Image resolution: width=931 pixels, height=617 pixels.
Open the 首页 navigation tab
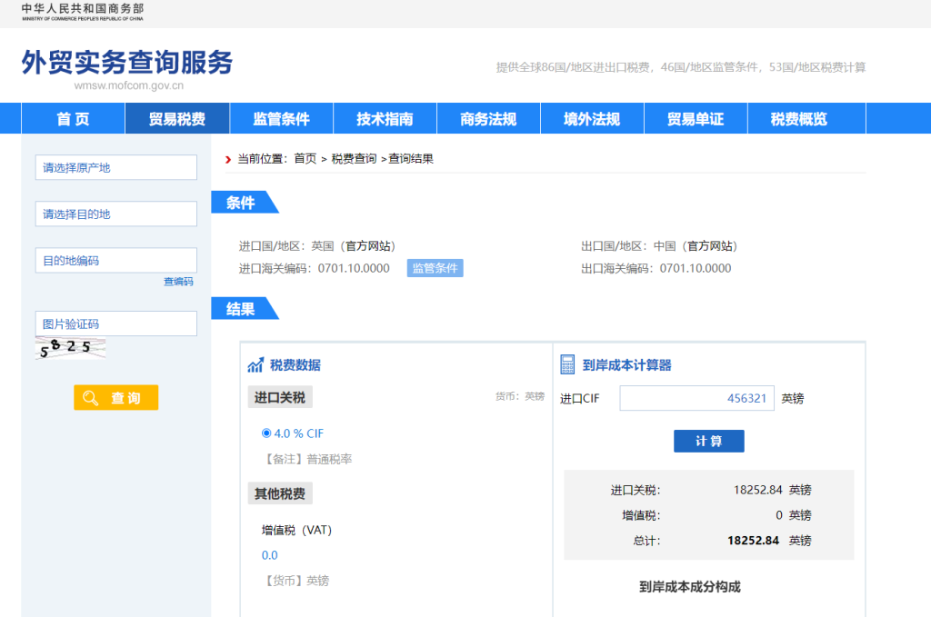pos(73,119)
